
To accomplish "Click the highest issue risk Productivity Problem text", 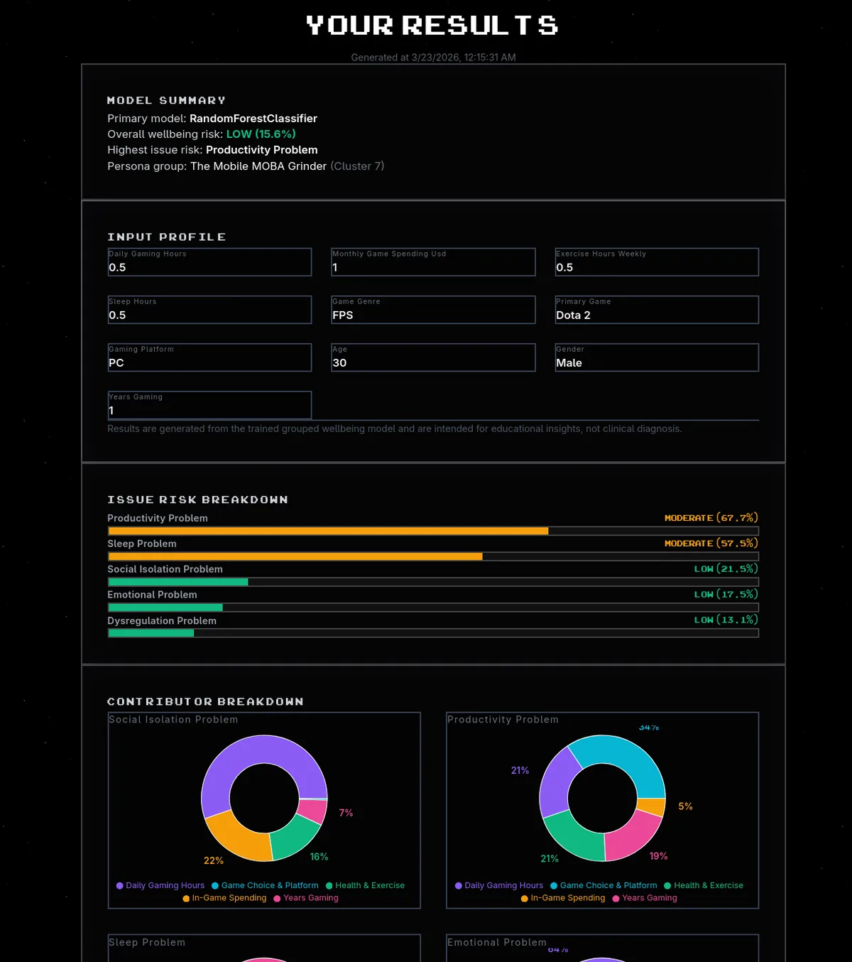I will tap(262, 150).
